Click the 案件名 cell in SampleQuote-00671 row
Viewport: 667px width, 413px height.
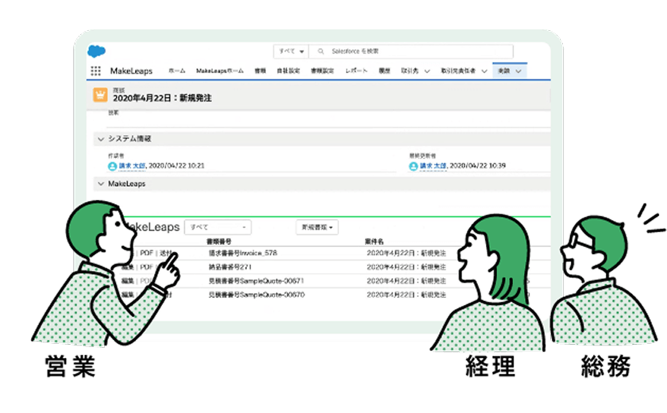pyautogui.click(x=407, y=281)
